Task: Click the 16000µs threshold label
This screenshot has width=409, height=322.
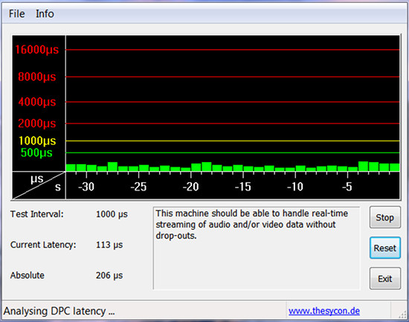Action: pos(36,50)
